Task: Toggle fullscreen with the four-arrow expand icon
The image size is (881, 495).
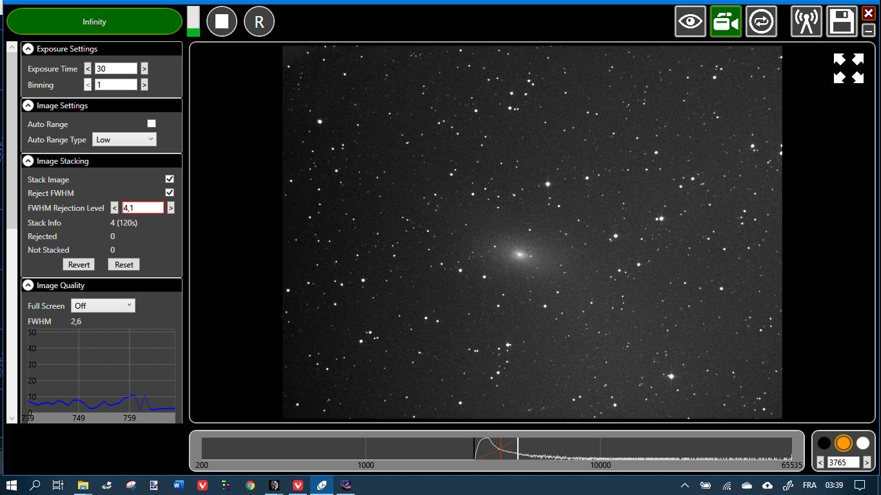Action: (x=849, y=68)
